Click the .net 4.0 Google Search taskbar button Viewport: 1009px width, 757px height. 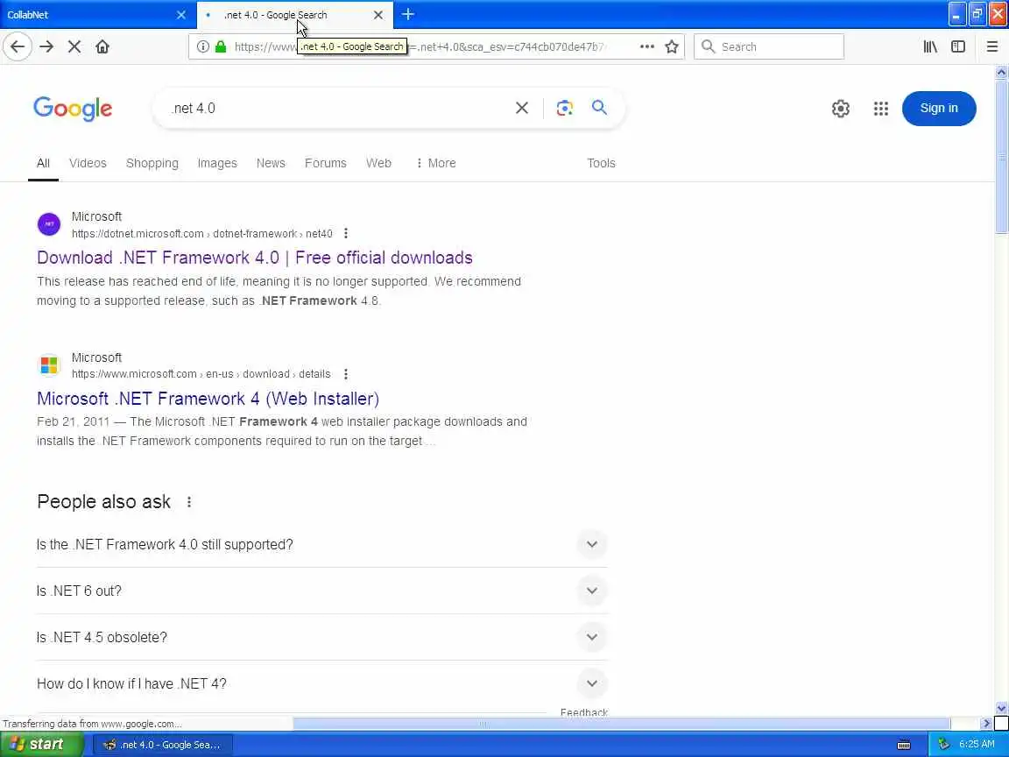[x=164, y=745]
